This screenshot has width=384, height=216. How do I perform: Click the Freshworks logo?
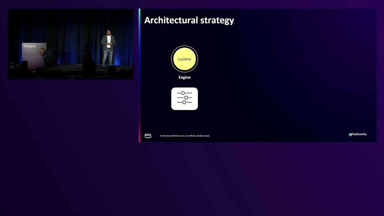click(357, 134)
